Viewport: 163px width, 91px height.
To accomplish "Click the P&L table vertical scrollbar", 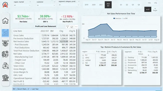I will 77,56.
